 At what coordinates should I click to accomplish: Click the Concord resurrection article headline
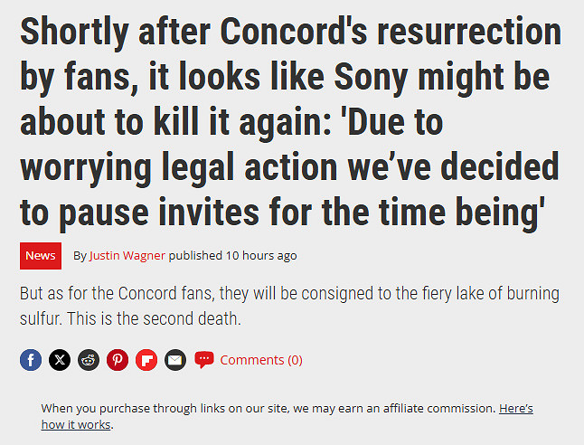click(289, 122)
